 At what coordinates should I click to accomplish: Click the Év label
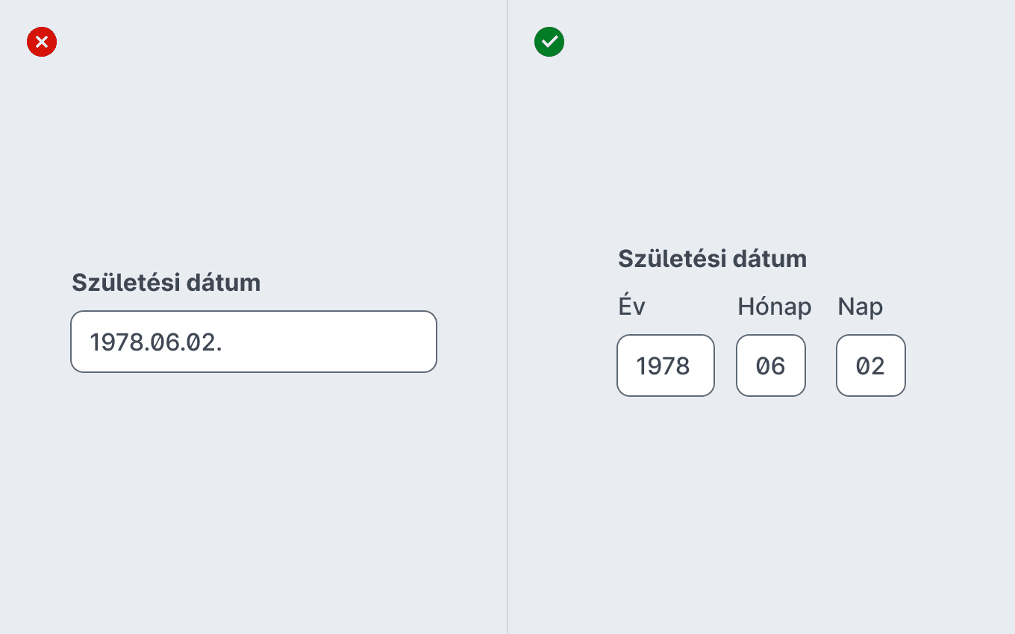click(x=632, y=306)
